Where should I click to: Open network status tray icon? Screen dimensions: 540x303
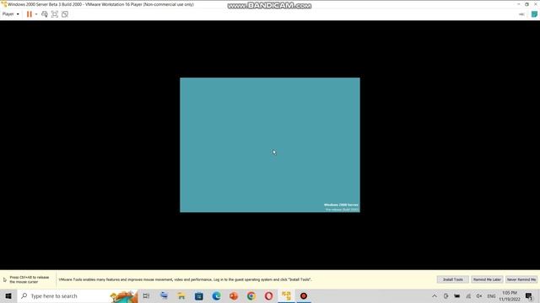tap(468, 295)
